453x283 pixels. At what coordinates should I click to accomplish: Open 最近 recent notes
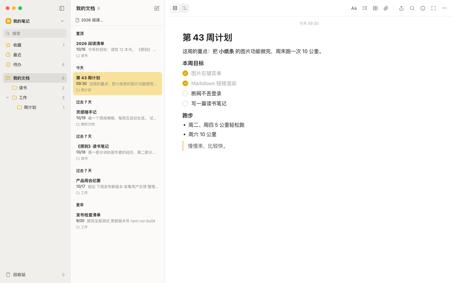[x=35, y=55]
